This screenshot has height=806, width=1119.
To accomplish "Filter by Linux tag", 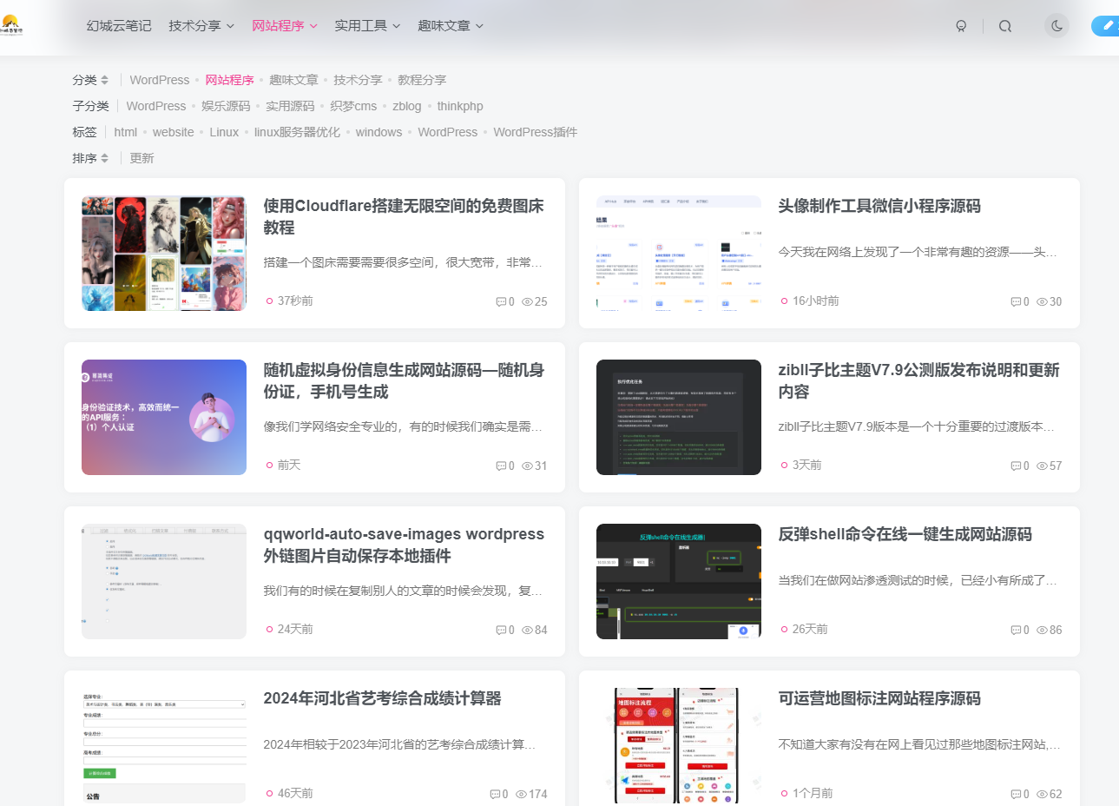I will point(224,132).
